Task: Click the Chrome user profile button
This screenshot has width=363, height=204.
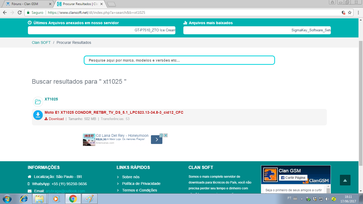Action: click(332, 2)
